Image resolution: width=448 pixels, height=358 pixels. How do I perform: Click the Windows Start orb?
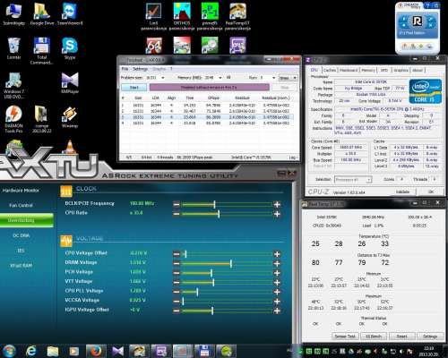coord(9,351)
